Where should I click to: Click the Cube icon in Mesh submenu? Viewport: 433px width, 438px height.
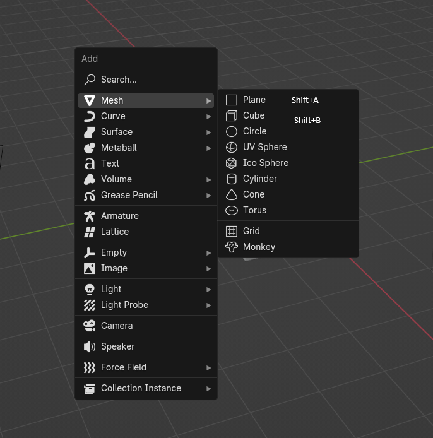[232, 115]
